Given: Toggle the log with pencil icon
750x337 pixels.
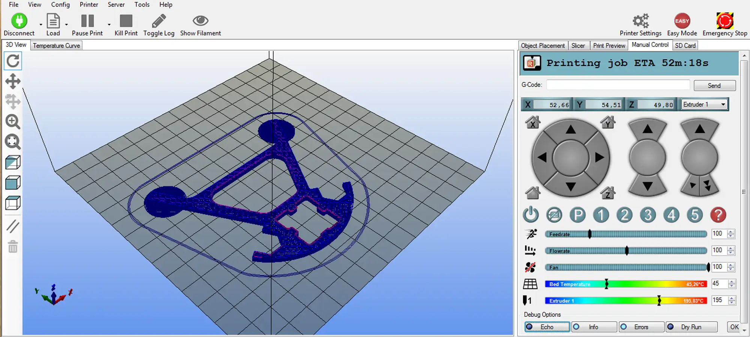Looking at the screenshot, I should coord(159,21).
